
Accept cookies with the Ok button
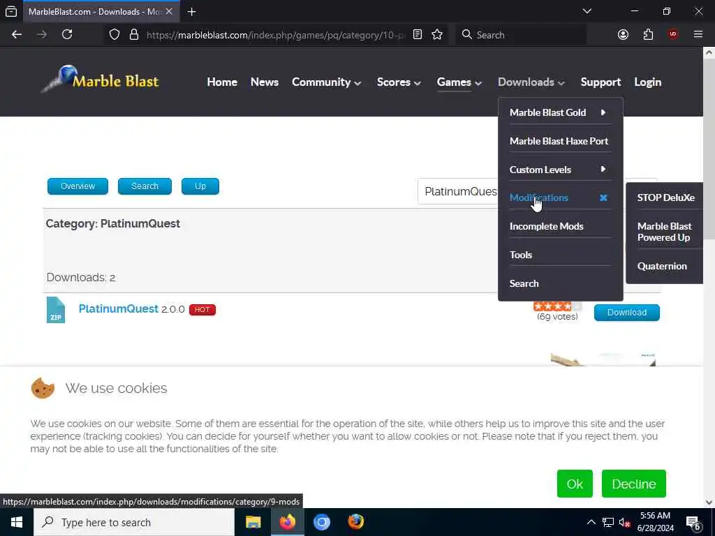coord(575,484)
